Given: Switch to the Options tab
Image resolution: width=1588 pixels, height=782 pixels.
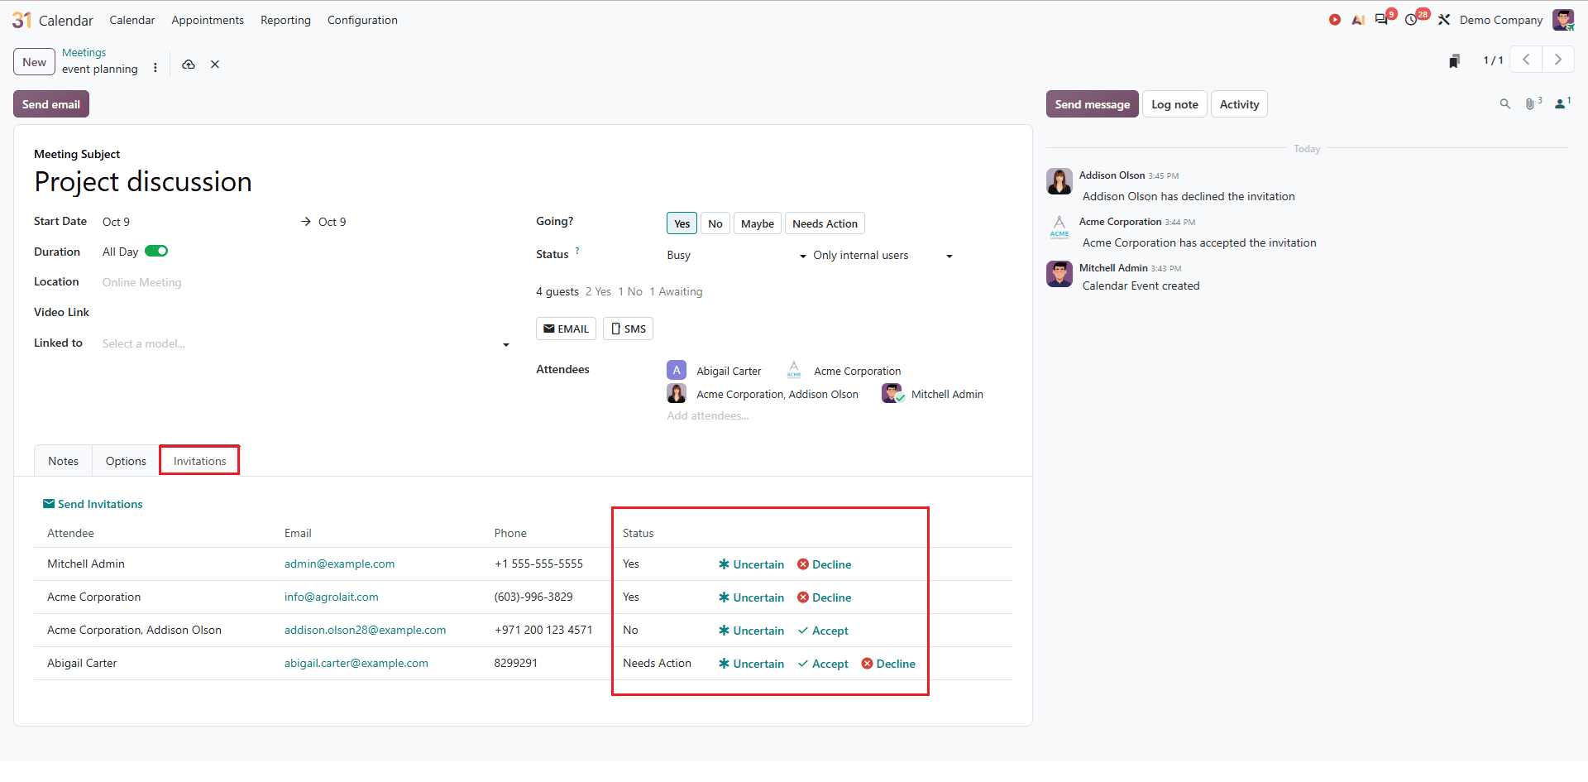Looking at the screenshot, I should [126, 461].
